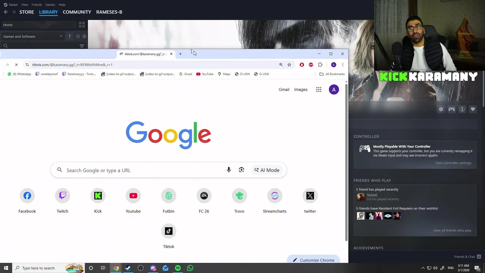Open the controller icon button in Steam
The width and height of the screenshot is (485, 273).
pyautogui.click(x=452, y=109)
